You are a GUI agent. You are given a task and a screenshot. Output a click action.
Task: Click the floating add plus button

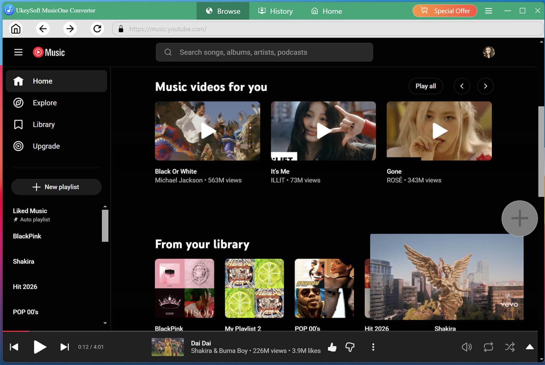[520, 218]
